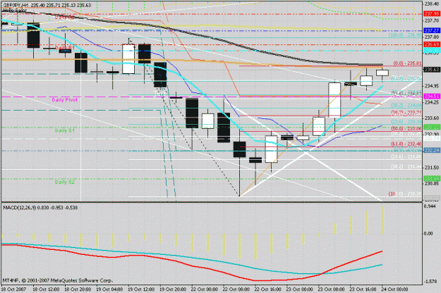This screenshot has height=293, width=441.
Task: Click the '19 Oct 20:00' time axis label
Action: coord(173,289)
